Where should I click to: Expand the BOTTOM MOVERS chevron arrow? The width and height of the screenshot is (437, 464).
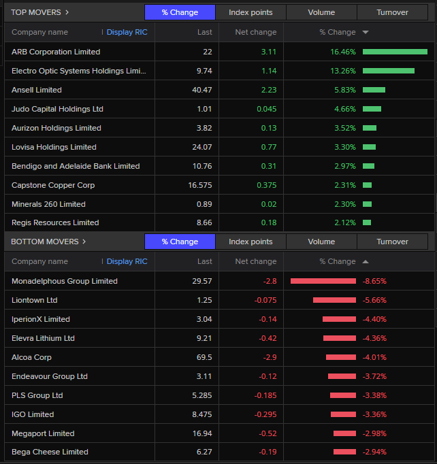[x=84, y=242]
